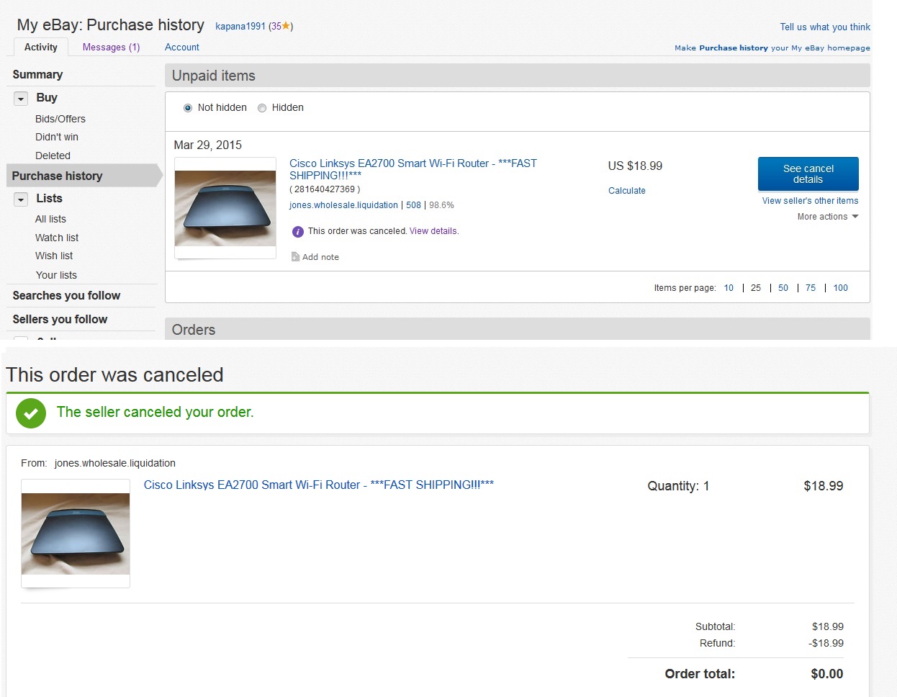Viewport: 897px width, 697px height.
Task: Click Tell us what you think link
Action: 824,27
